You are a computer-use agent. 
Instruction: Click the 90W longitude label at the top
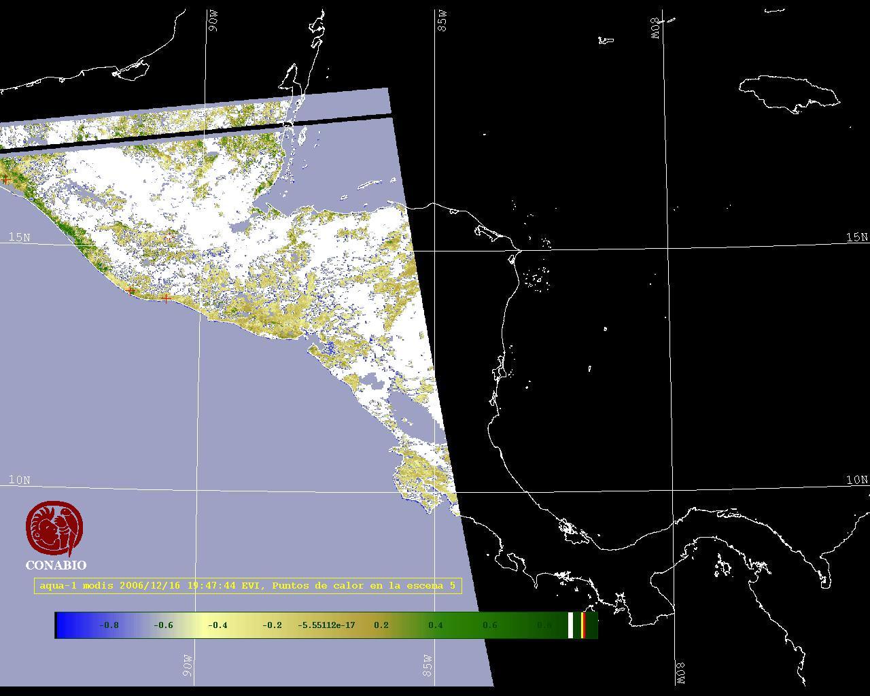coord(213,22)
